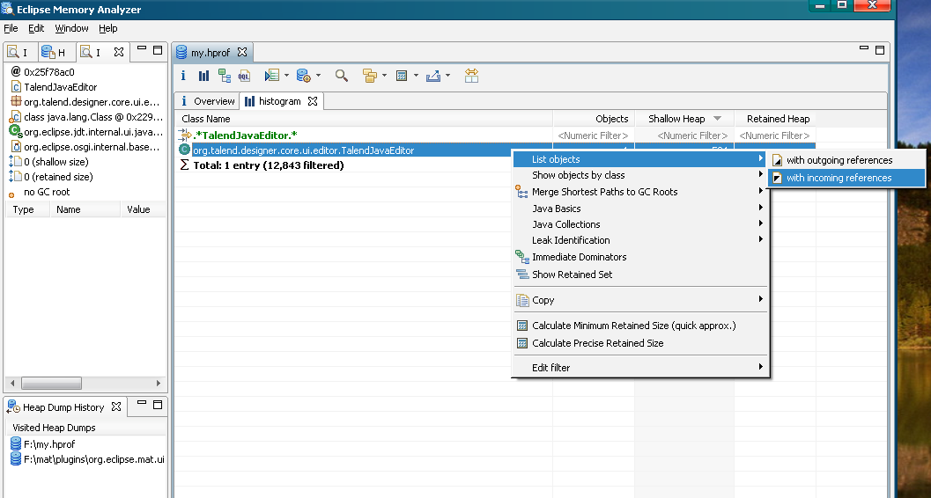Open the query browser dropdown arrow

tap(318, 76)
